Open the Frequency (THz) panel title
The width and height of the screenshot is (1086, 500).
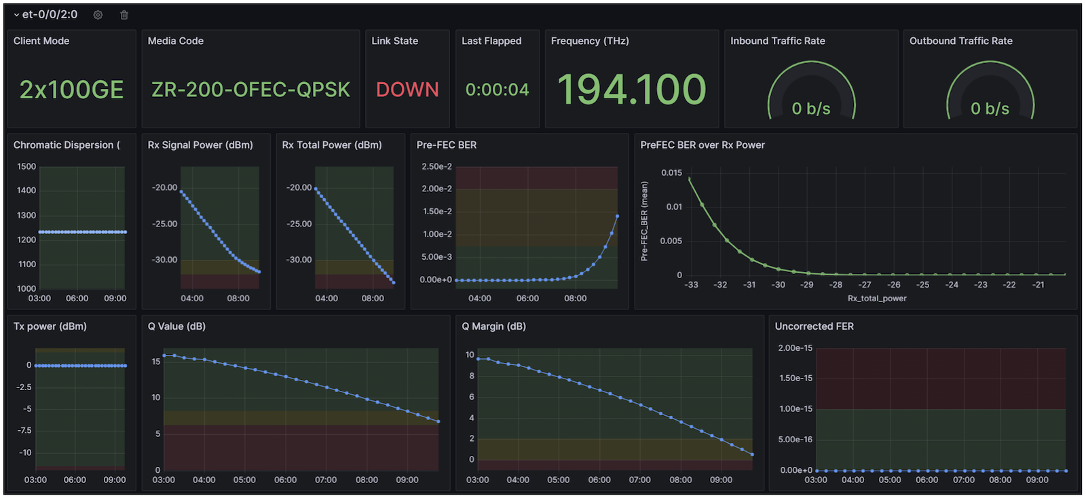(590, 41)
